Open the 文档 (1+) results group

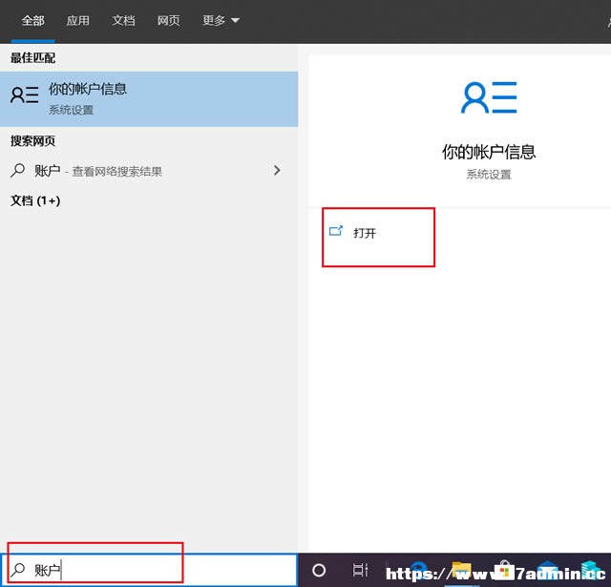point(35,200)
